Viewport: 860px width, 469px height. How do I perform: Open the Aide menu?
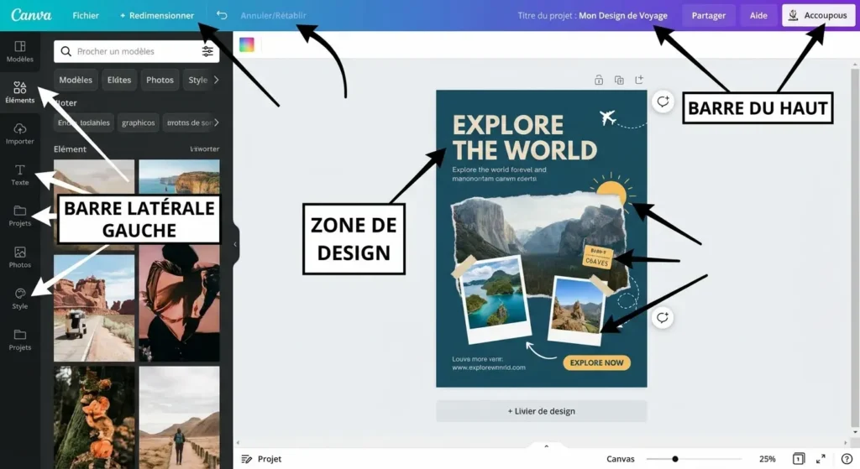tap(758, 15)
